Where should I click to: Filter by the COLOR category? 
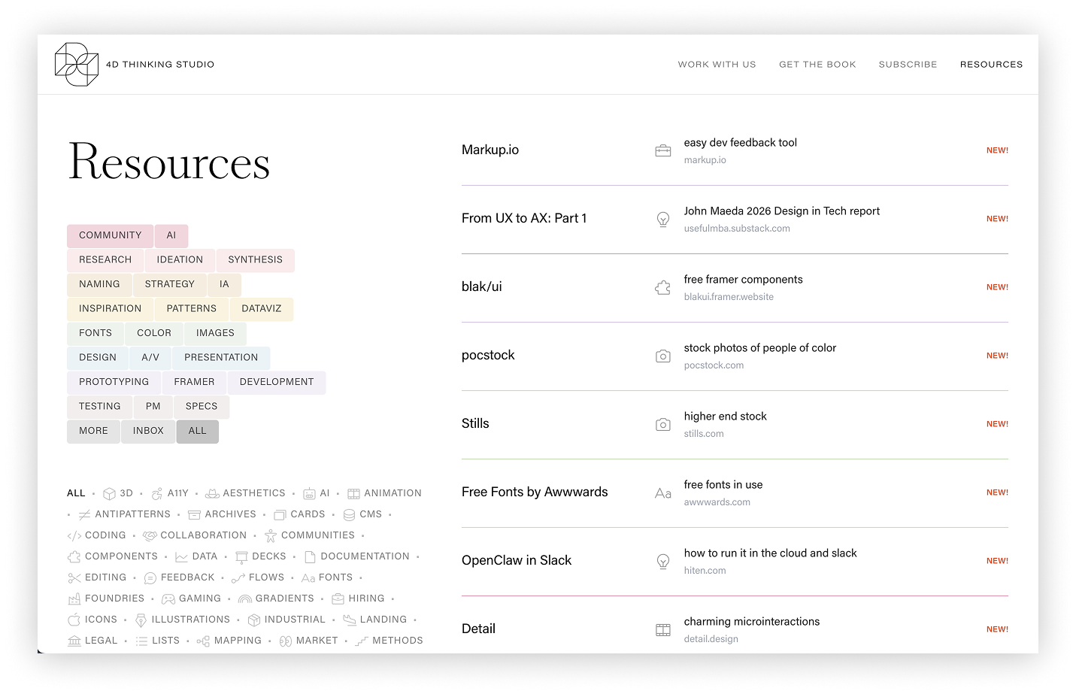pos(154,333)
